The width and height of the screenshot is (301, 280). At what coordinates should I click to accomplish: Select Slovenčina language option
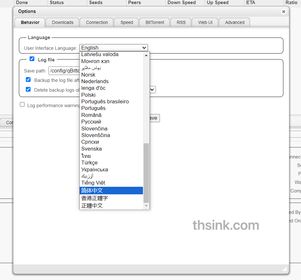(111, 129)
